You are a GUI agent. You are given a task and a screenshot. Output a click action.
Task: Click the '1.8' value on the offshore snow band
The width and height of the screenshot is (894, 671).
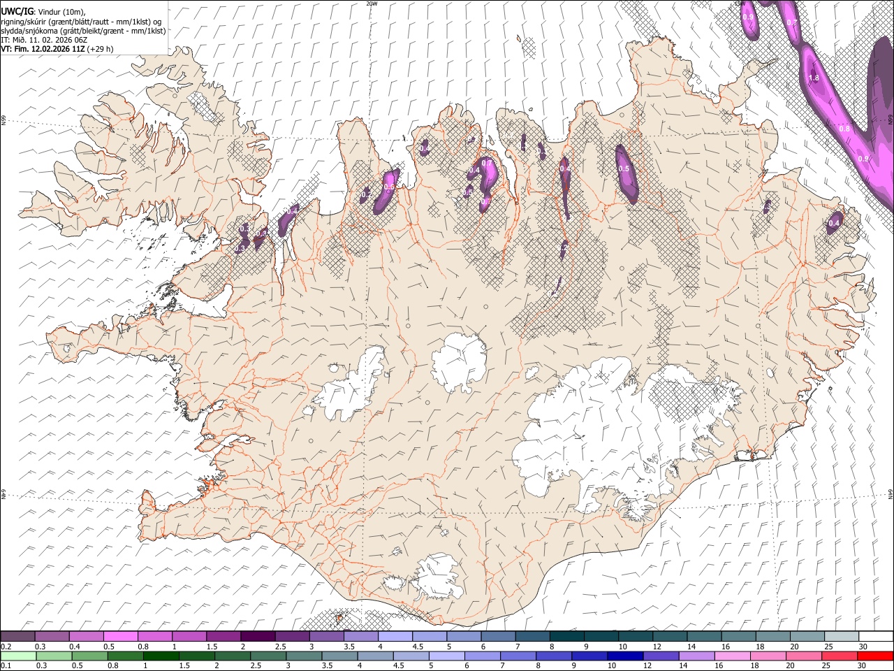(x=814, y=78)
